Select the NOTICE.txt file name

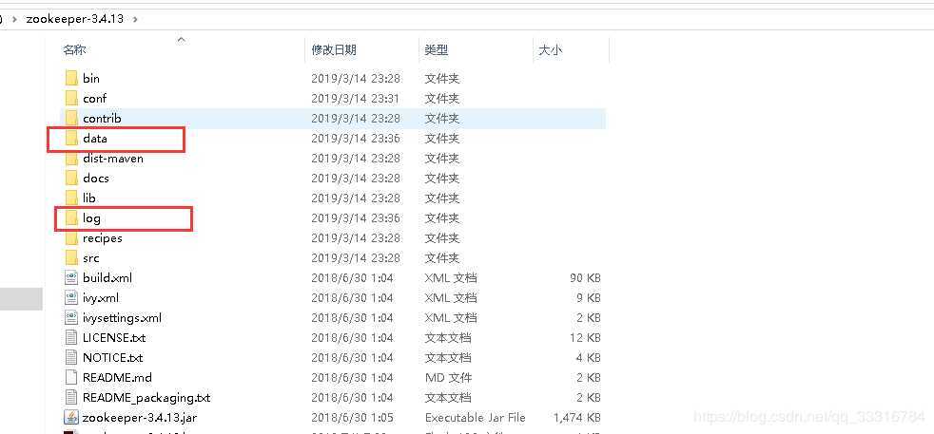pyautogui.click(x=113, y=357)
